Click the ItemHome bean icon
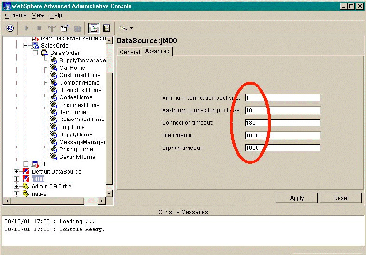366x255 pixels. pyautogui.click(x=54, y=112)
